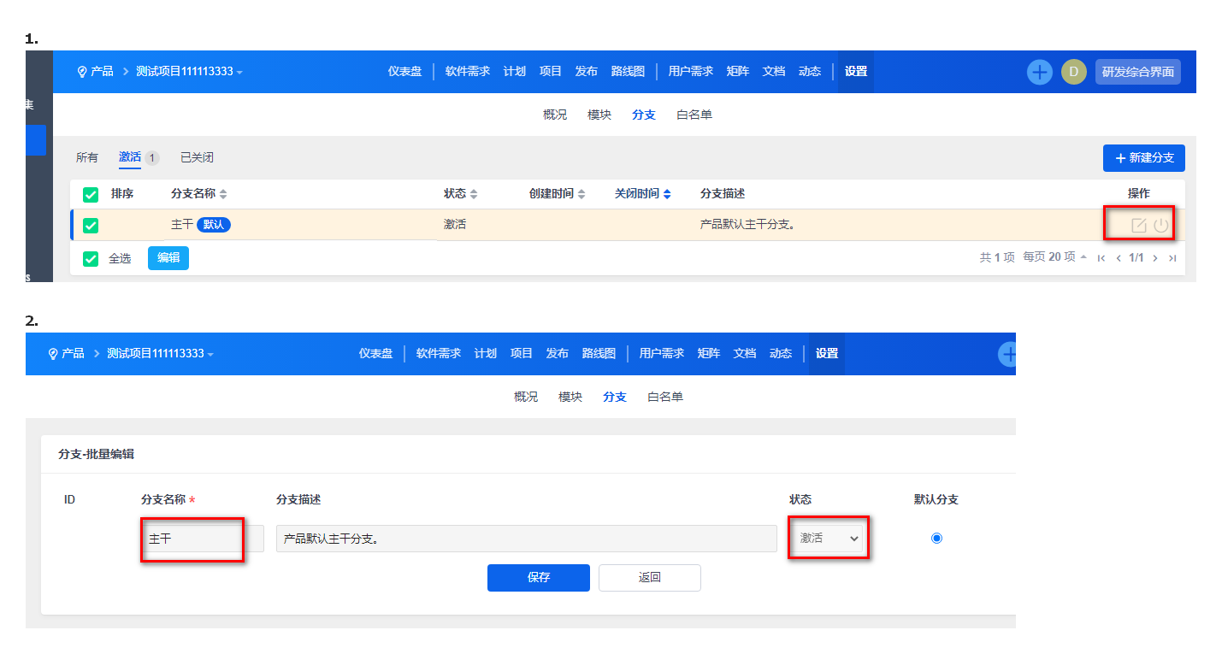Click the 分支描述 input field in batch edit
The width and height of the screenshot is (1222, 654).
[527, 539]
